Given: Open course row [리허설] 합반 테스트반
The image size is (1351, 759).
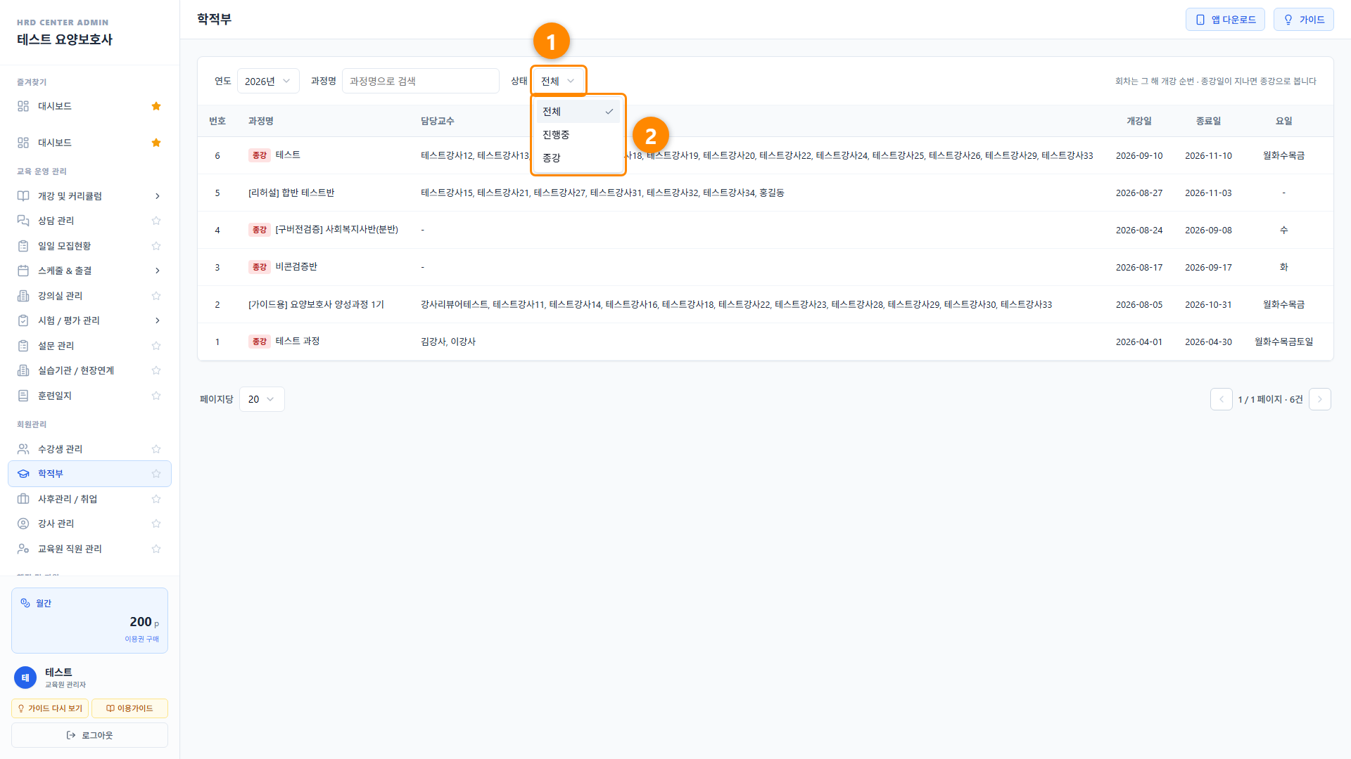Looking at the screenshot, I should [x=765, y=193].
